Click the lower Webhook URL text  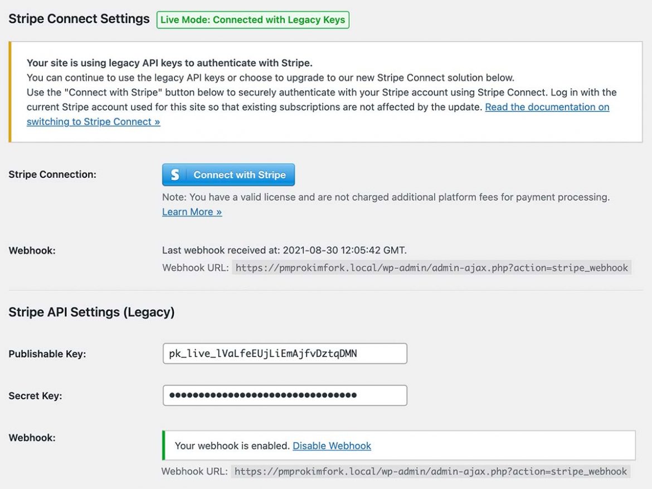429,471
